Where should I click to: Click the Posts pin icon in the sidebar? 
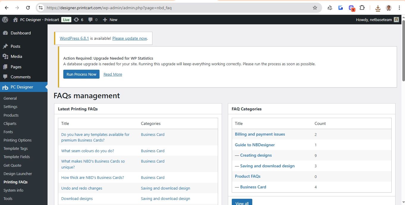(7, 46)
